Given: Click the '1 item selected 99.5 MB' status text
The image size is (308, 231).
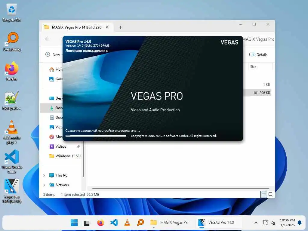Looking at the screenshot, I should pos(80,195).
